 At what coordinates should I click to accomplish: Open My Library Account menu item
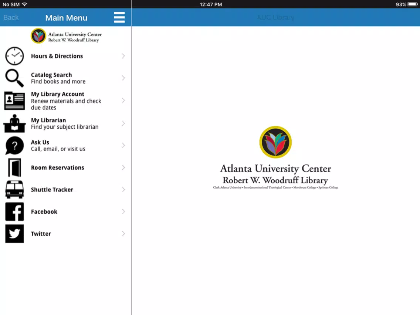66,101
